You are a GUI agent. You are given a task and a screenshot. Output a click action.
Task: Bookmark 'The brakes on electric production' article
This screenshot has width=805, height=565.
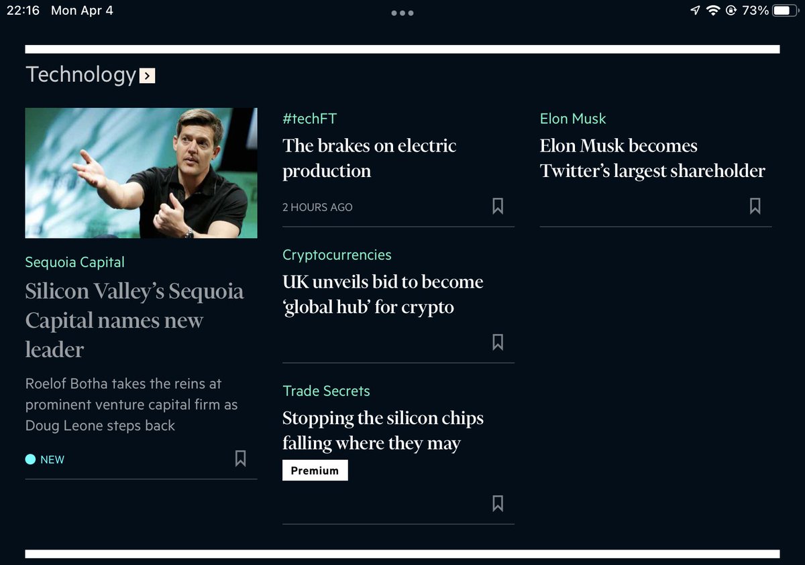point(498,206)
